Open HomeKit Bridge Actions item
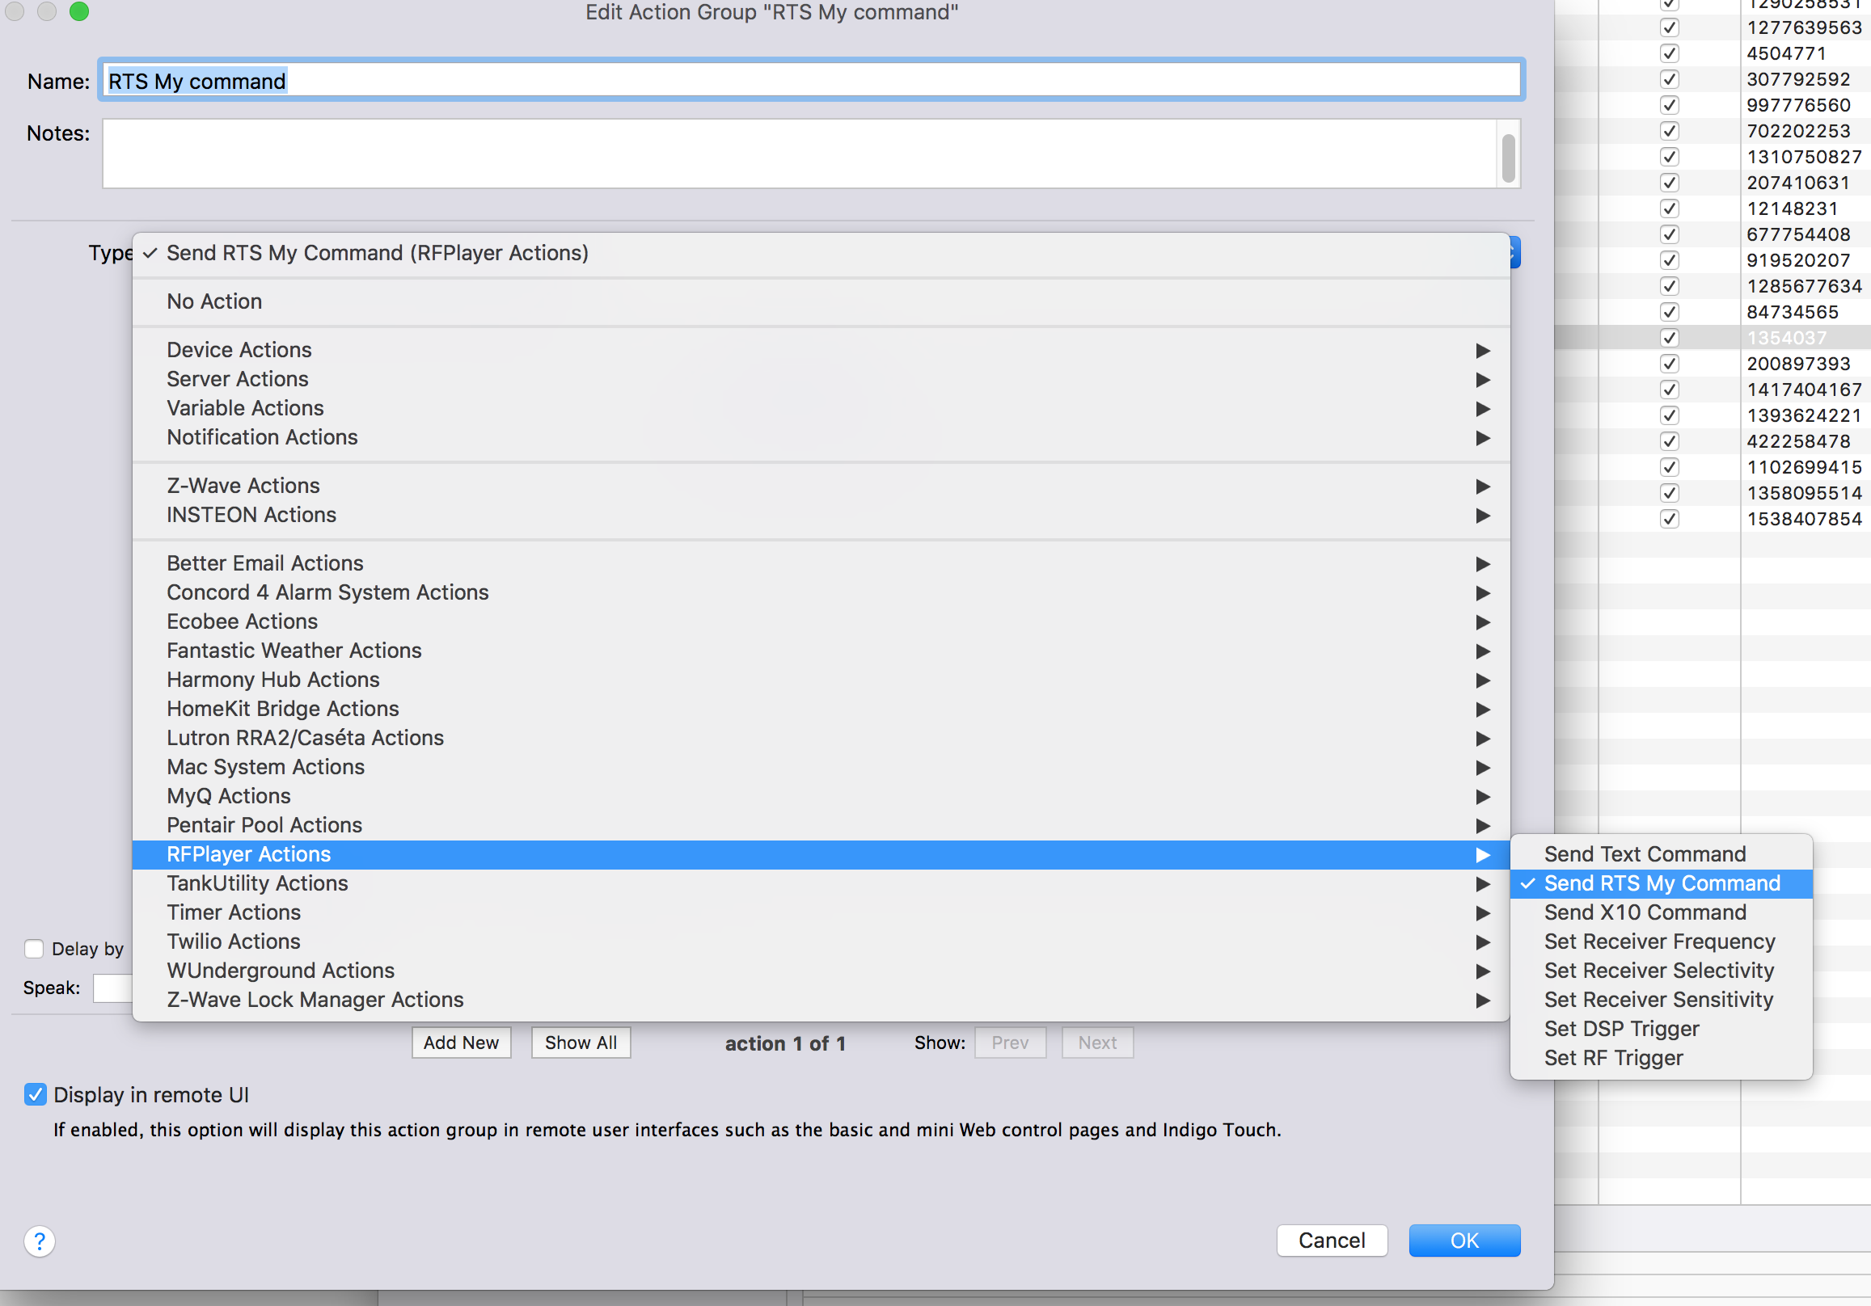This screenshot has width=1871, height=1306. (821, 709)
